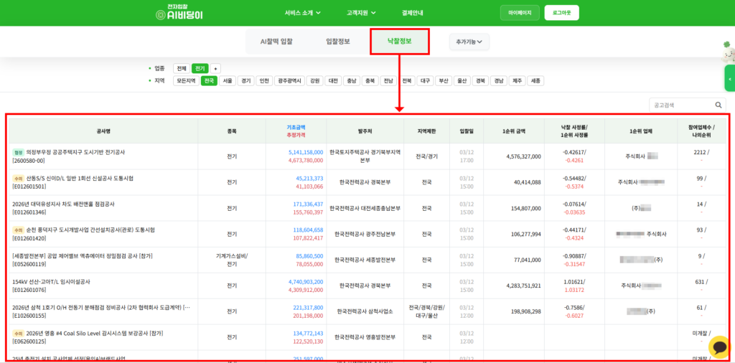Screen dimensions: 735x363
Task: Click the plus button beside 전기
Action: click(x=215, y=68)
